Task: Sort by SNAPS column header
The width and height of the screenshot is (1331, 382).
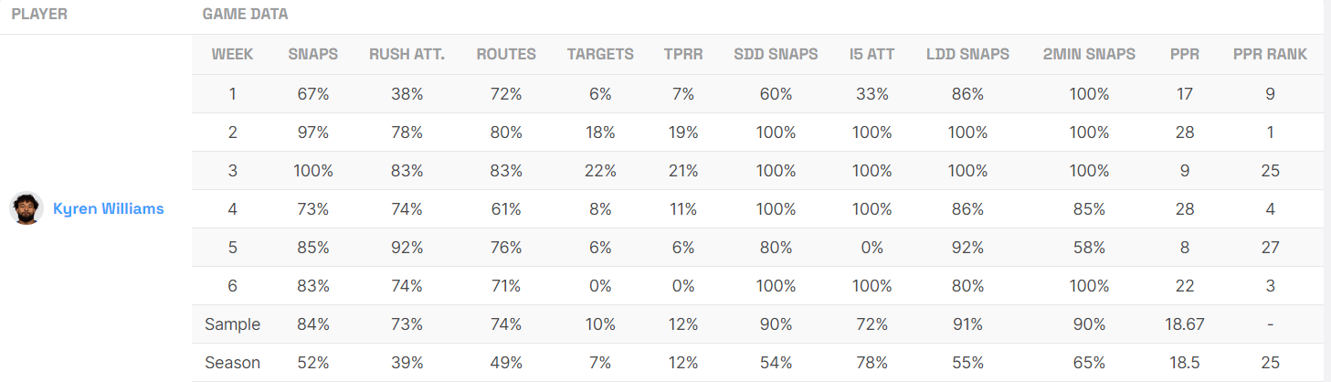Action: [x=312, y=54]
